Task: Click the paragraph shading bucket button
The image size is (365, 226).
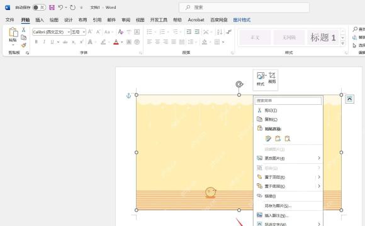Action: tap(205, 42)
